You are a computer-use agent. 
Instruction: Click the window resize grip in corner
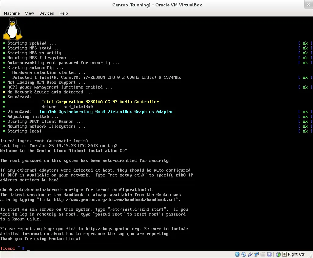tap(310, 255)
